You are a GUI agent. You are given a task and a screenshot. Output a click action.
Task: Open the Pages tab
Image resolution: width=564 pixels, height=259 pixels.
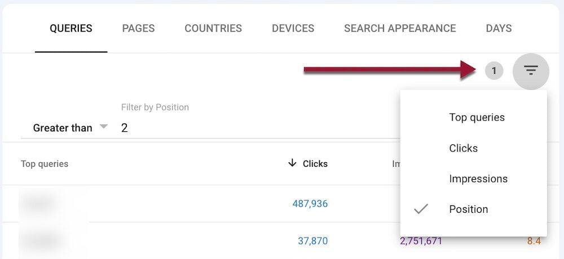tap(138, 28)
